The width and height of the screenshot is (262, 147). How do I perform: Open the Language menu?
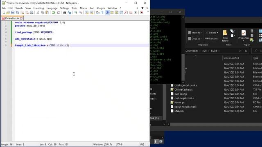click(x=52, y=8)
